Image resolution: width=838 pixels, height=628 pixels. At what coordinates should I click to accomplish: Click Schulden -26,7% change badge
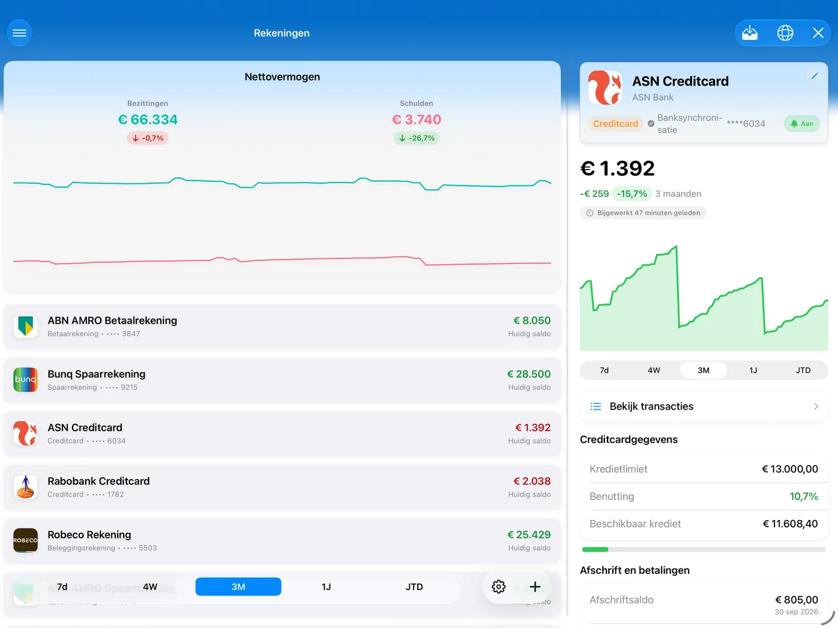point(416,138)
